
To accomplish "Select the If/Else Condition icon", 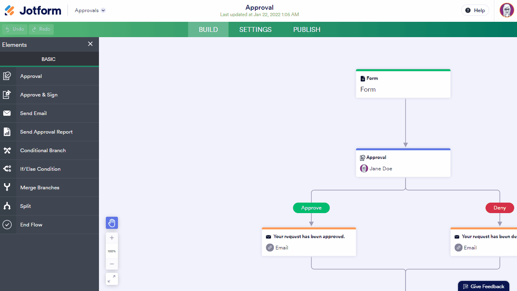I will point(7,169).
